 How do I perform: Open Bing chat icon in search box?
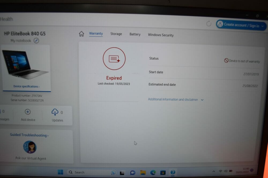113,173
